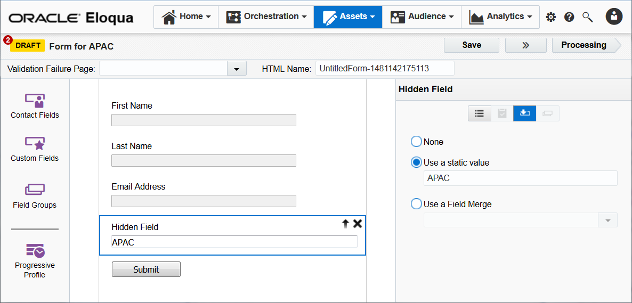This screenshot has width=632, height=303.
Task: Click the Save button
Action: click(x=471, y=45)
